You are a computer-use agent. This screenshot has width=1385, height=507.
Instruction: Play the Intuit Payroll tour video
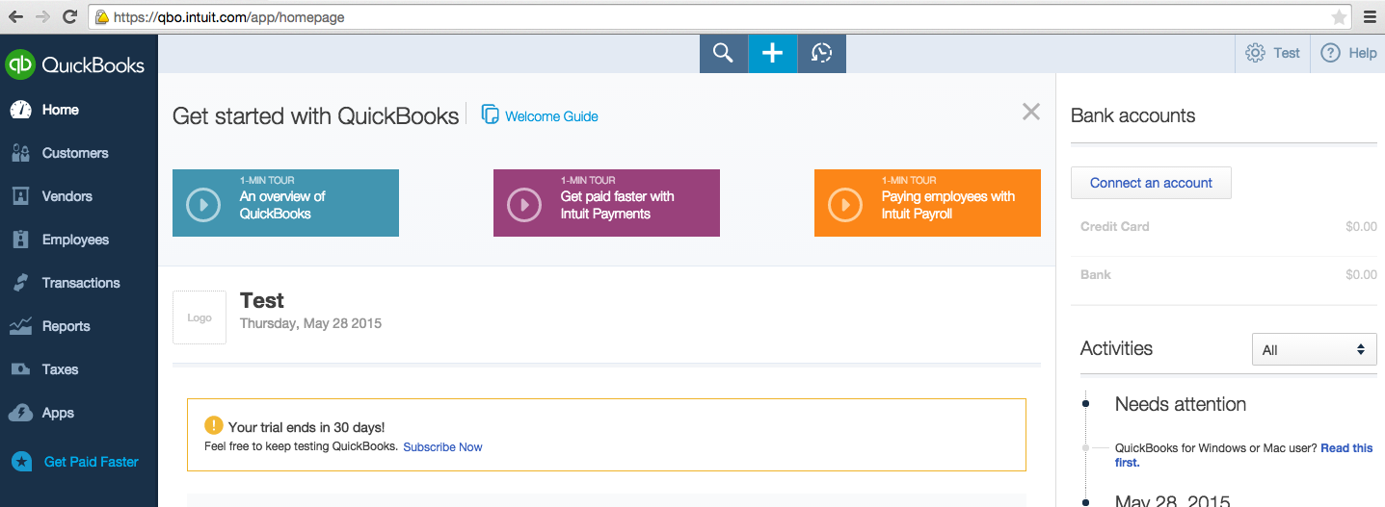point(845,204)
